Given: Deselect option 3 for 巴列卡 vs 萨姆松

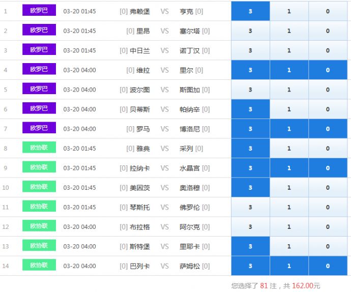Looking at the screenshot, I should pyautogui.click(x=250, y=266).
